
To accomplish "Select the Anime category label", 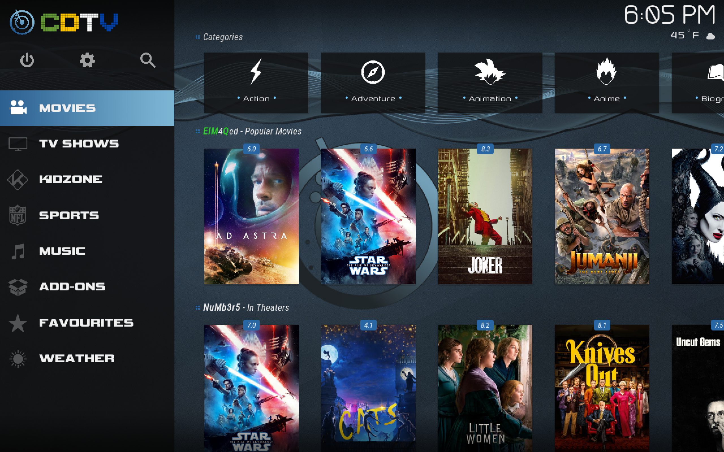I will click(x=607, y=99).
